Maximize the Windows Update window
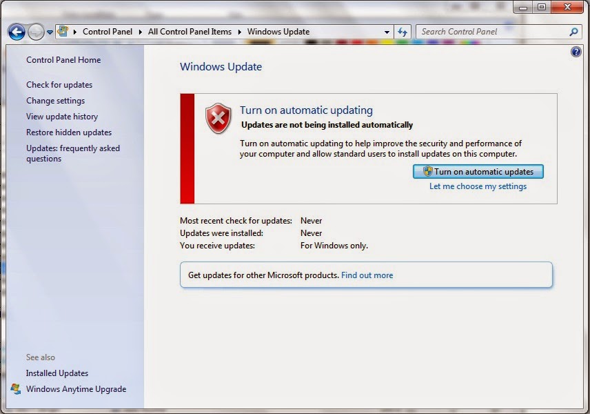This screenshot has height=414, width=590. pyautogui.click(x=542, y=7)
